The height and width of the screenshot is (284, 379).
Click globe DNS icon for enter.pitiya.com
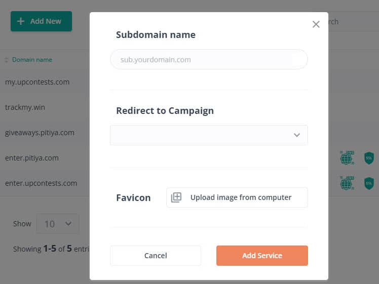(347, 158)
